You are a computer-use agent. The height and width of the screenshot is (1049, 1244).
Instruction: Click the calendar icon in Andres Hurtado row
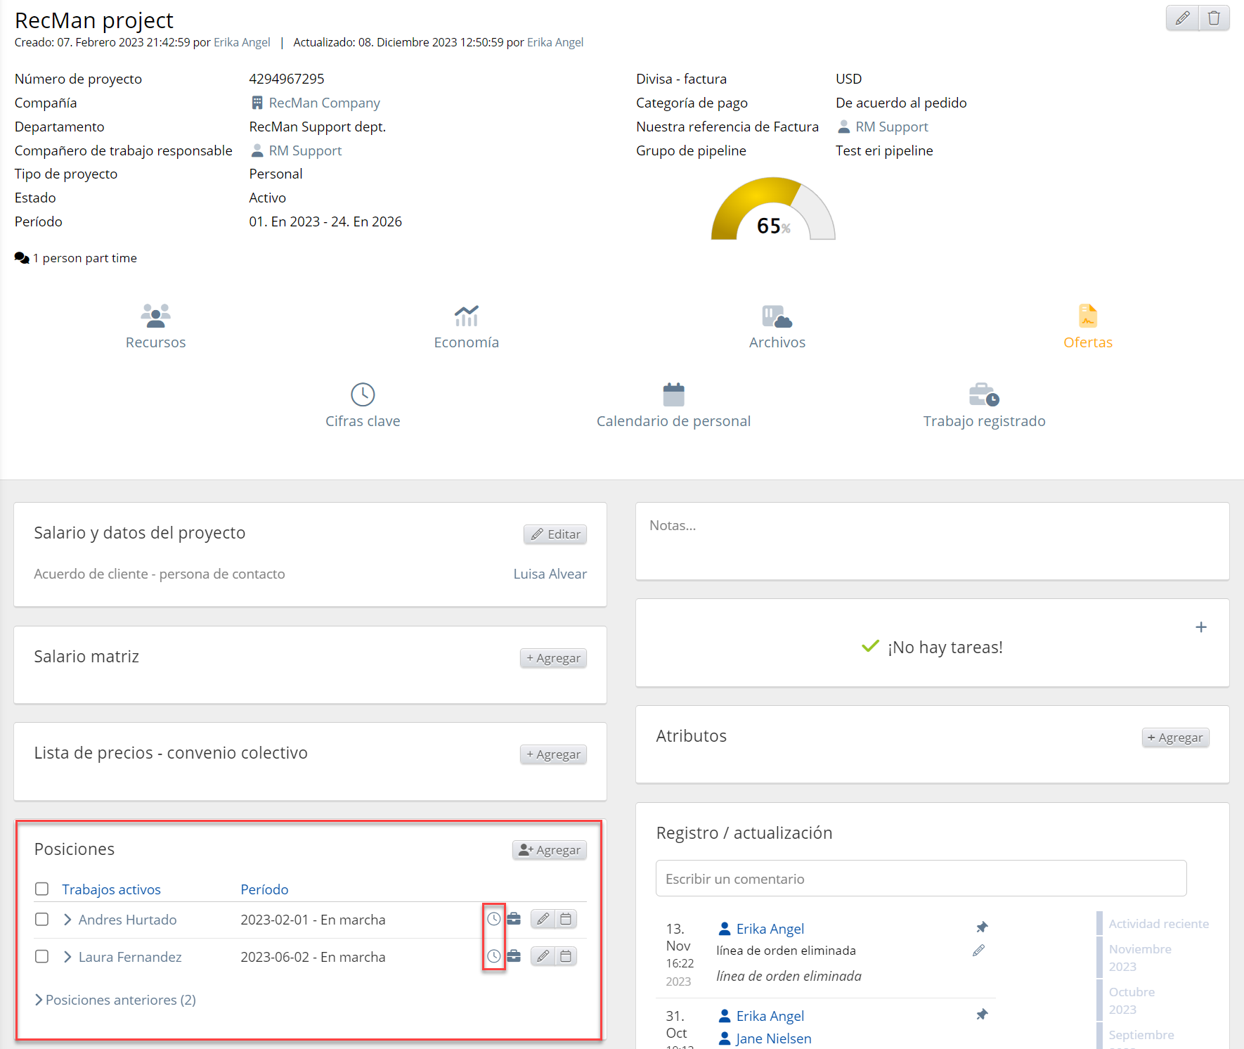[566, 919]
